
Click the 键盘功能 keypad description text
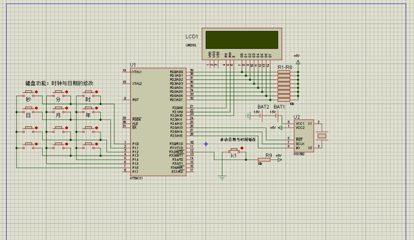60,83
